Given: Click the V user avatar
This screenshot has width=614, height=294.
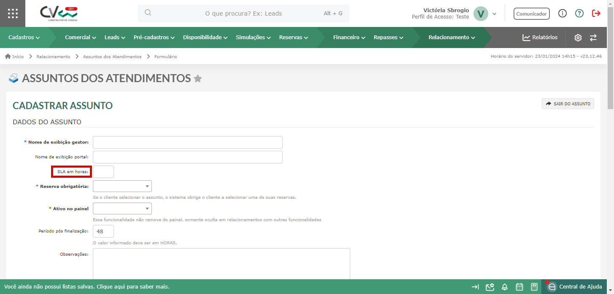Looking at the screenshot, I should (x=481, y=13).
